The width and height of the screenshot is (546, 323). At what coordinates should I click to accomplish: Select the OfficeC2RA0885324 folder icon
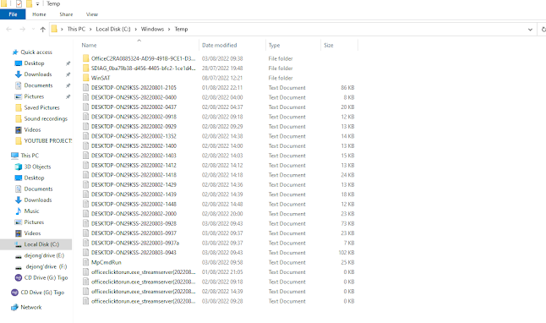tap(85, 58)
